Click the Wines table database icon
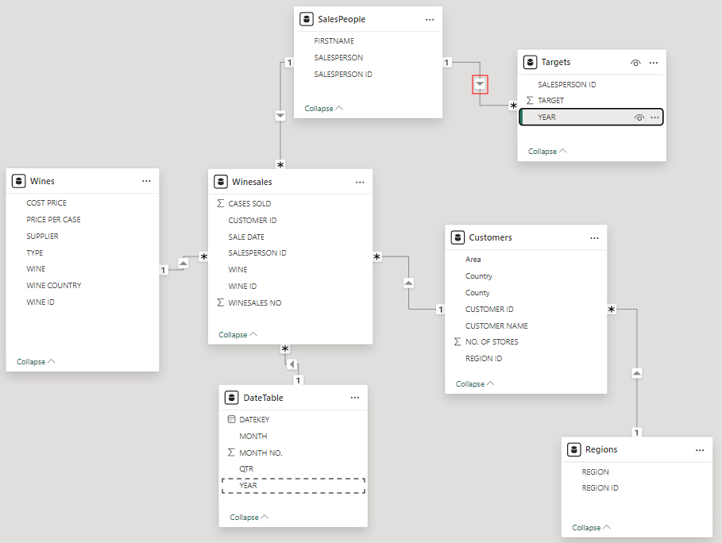Viewport: 722px width, 543px height. [19, 181]
